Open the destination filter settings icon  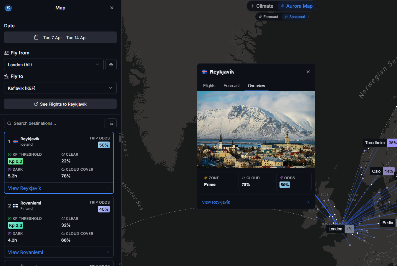(x=111, y=123)
